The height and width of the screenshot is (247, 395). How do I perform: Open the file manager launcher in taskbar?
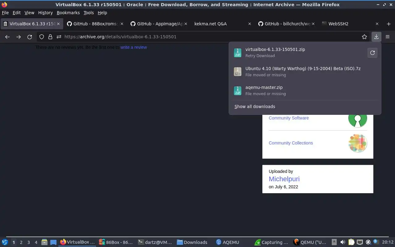click(x=44, y=242)
